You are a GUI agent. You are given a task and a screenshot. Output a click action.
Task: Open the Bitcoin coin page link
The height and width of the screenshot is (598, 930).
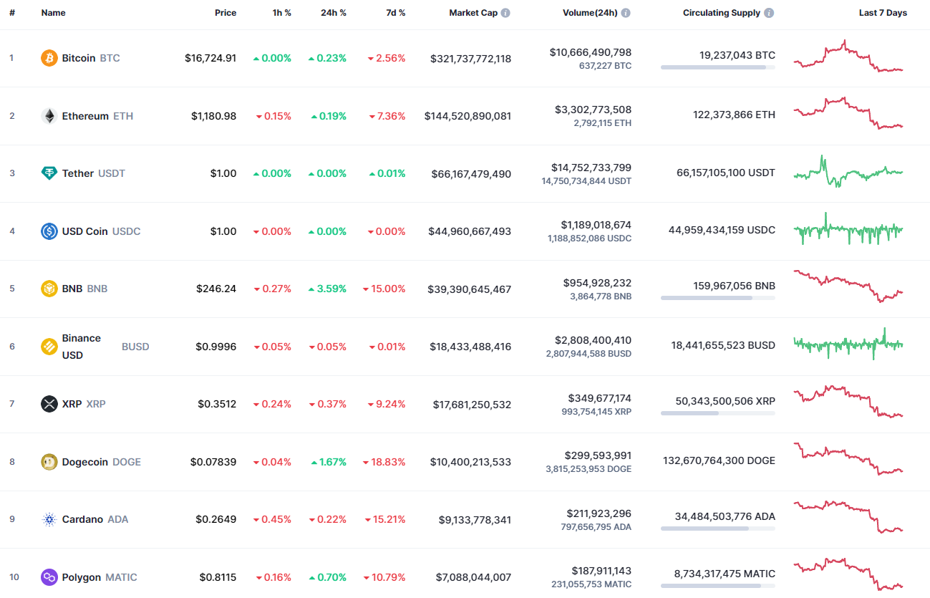[x=78, y=58]
